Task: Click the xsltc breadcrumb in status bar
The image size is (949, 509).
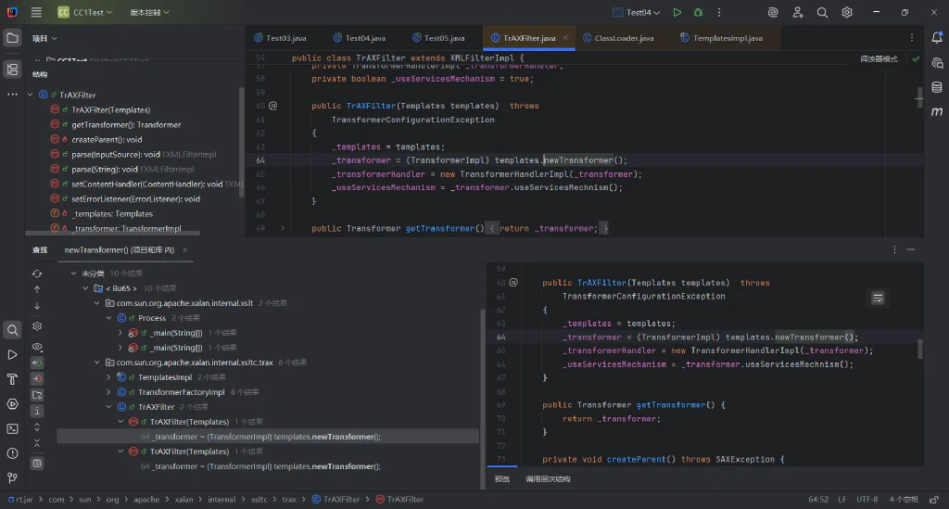Action: (x=259, y=500)
